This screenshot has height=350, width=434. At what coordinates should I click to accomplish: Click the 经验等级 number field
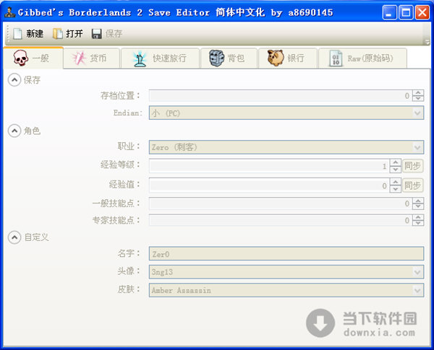point(269,166)
